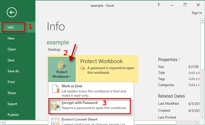Expand the Properties dropdown
The width and height of the screenshot is (205, 125).
pos(169,60)
